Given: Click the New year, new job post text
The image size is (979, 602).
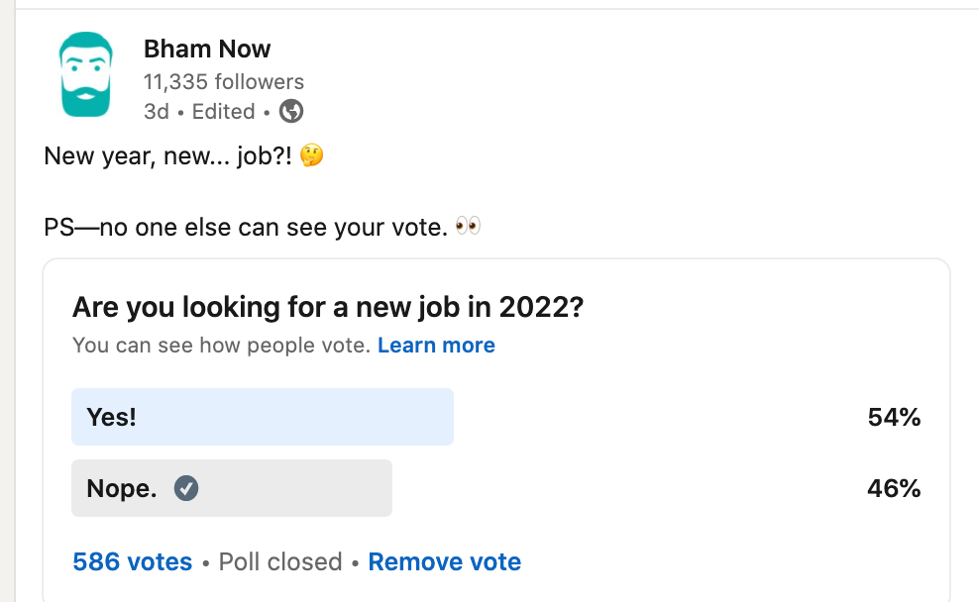Looking at the screenshot, I should coord(167,156).
